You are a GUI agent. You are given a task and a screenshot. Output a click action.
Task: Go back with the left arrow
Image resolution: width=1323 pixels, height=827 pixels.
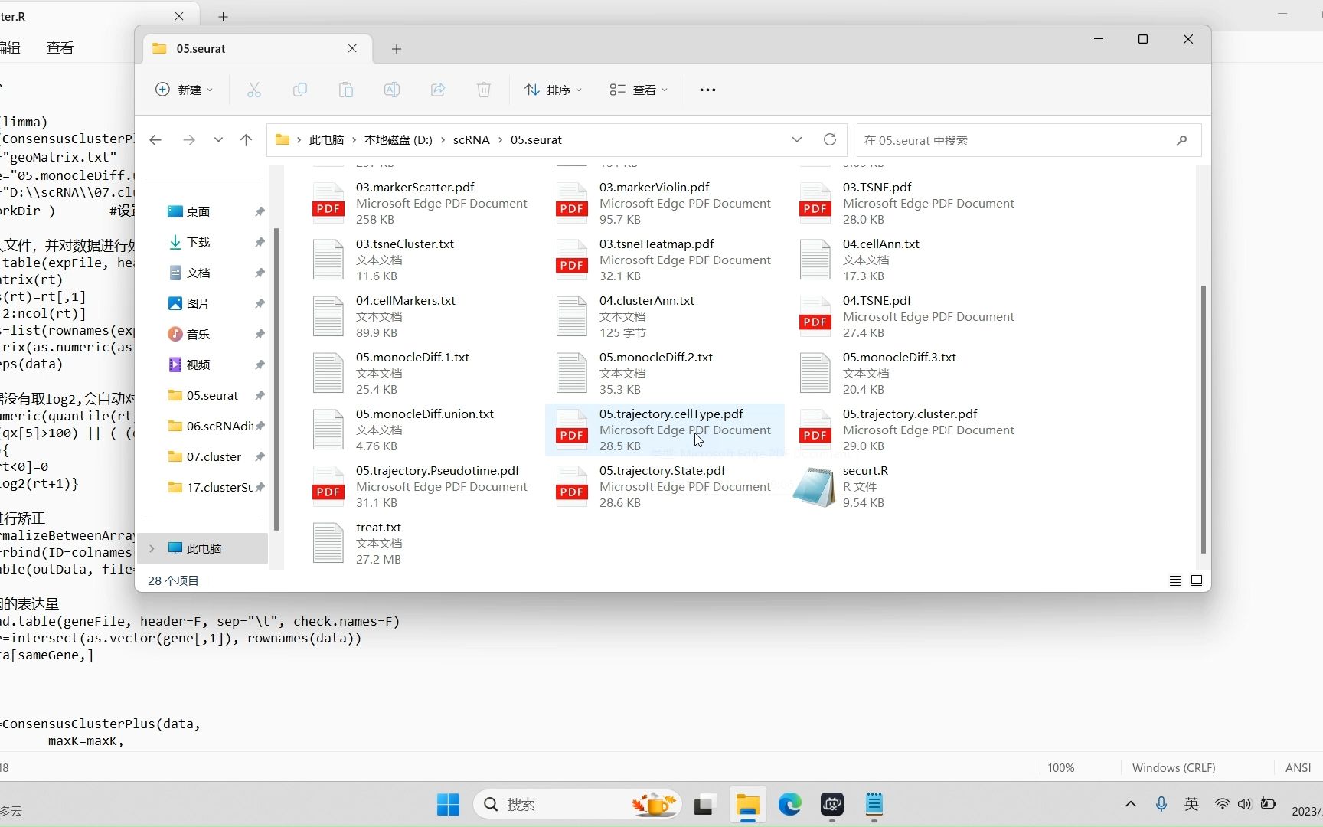155,140
